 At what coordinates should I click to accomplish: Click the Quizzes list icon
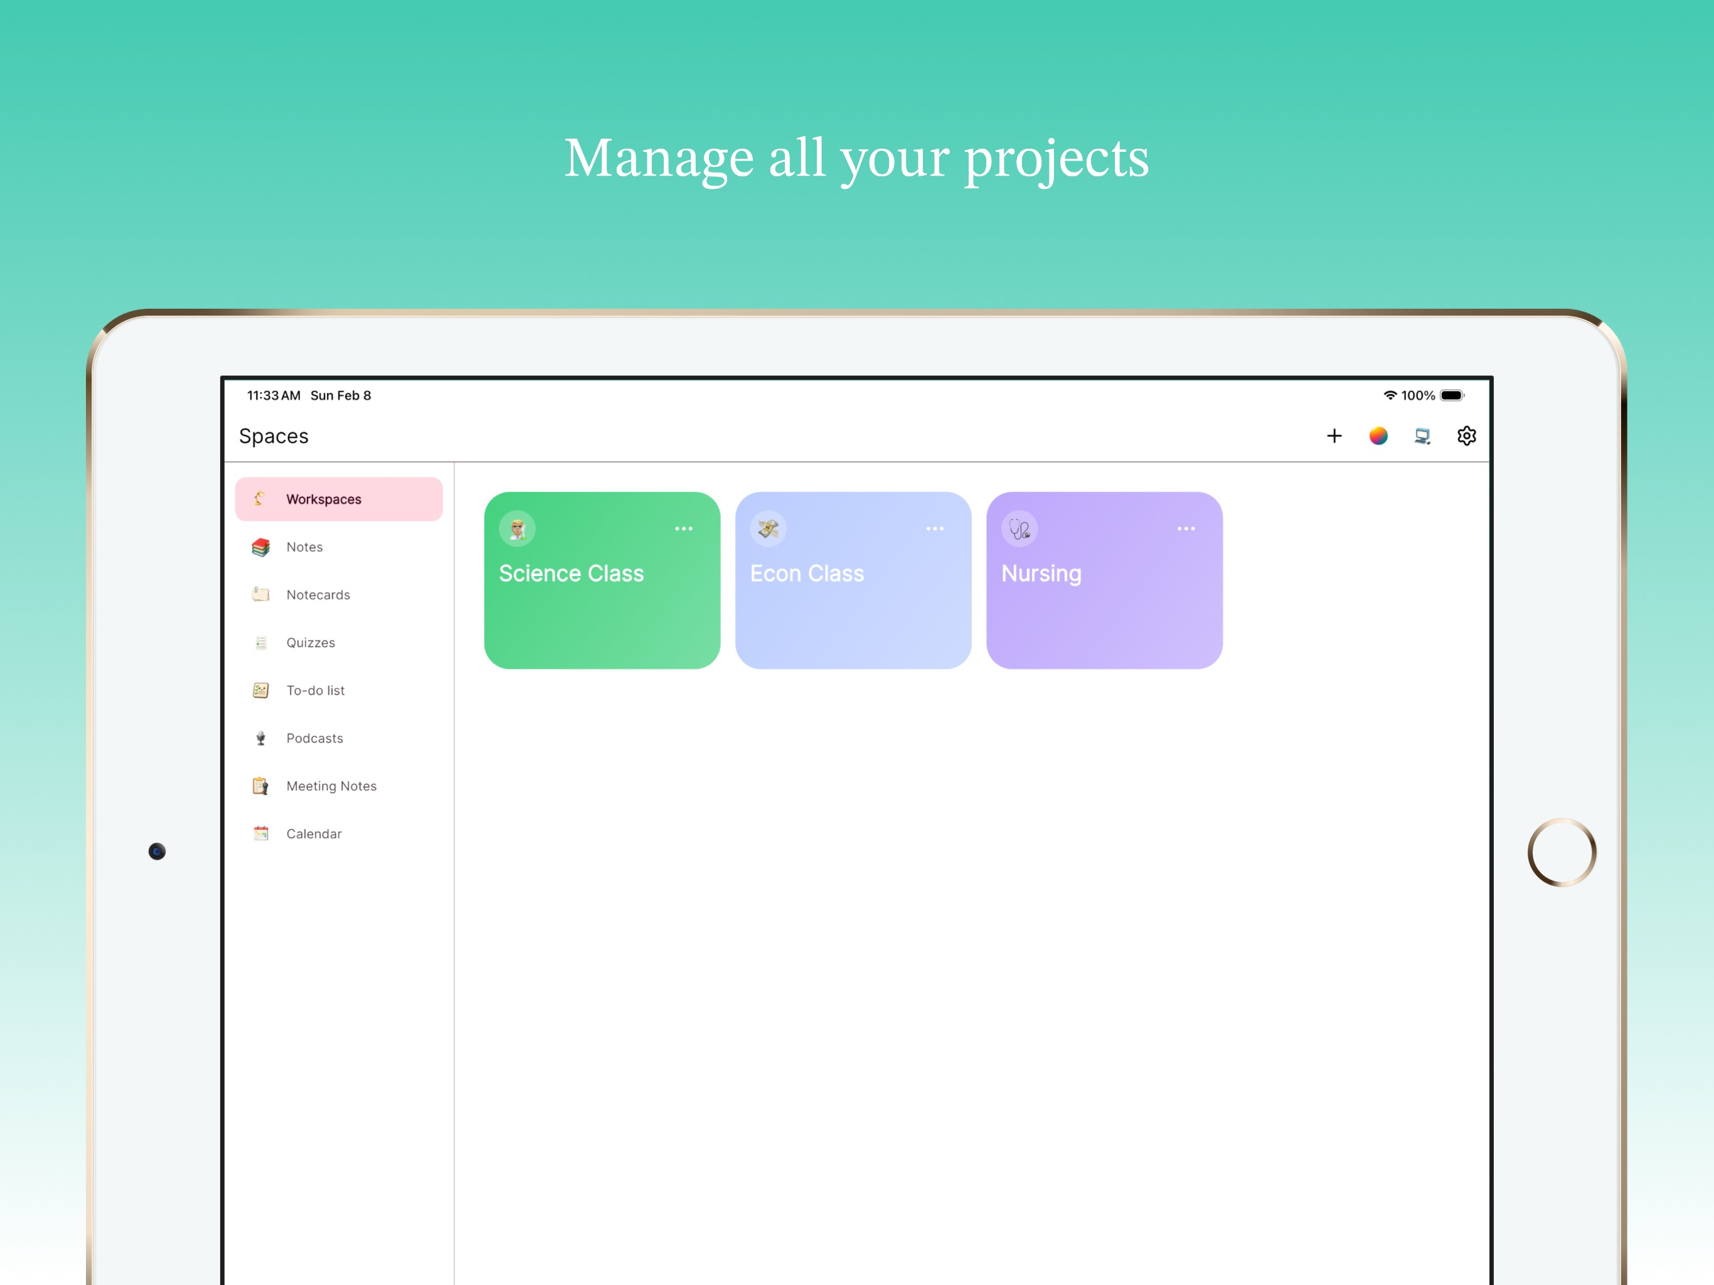260,642
